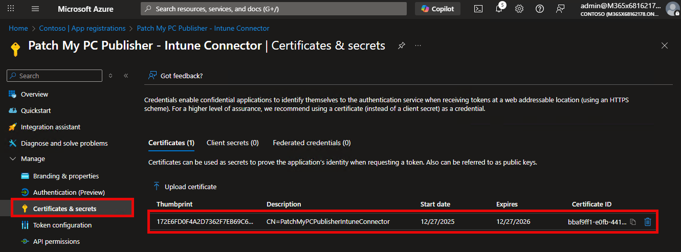Click the sidebar menu search field

55,76
